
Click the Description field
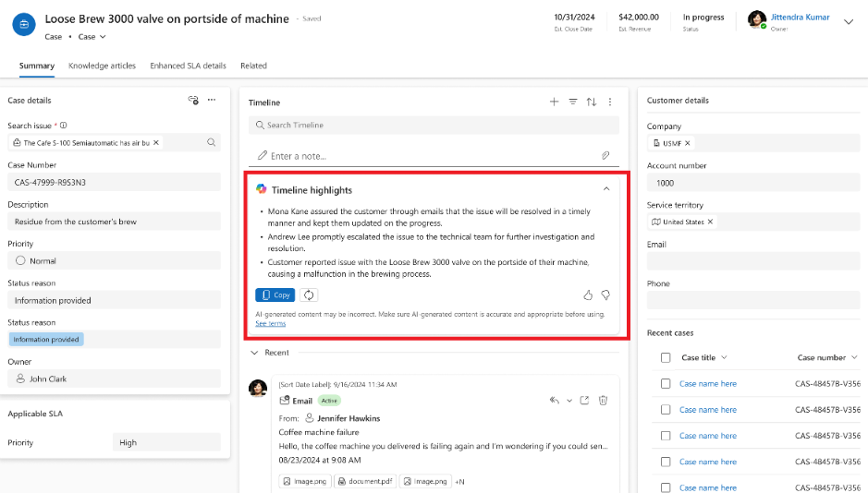[114, 222]
